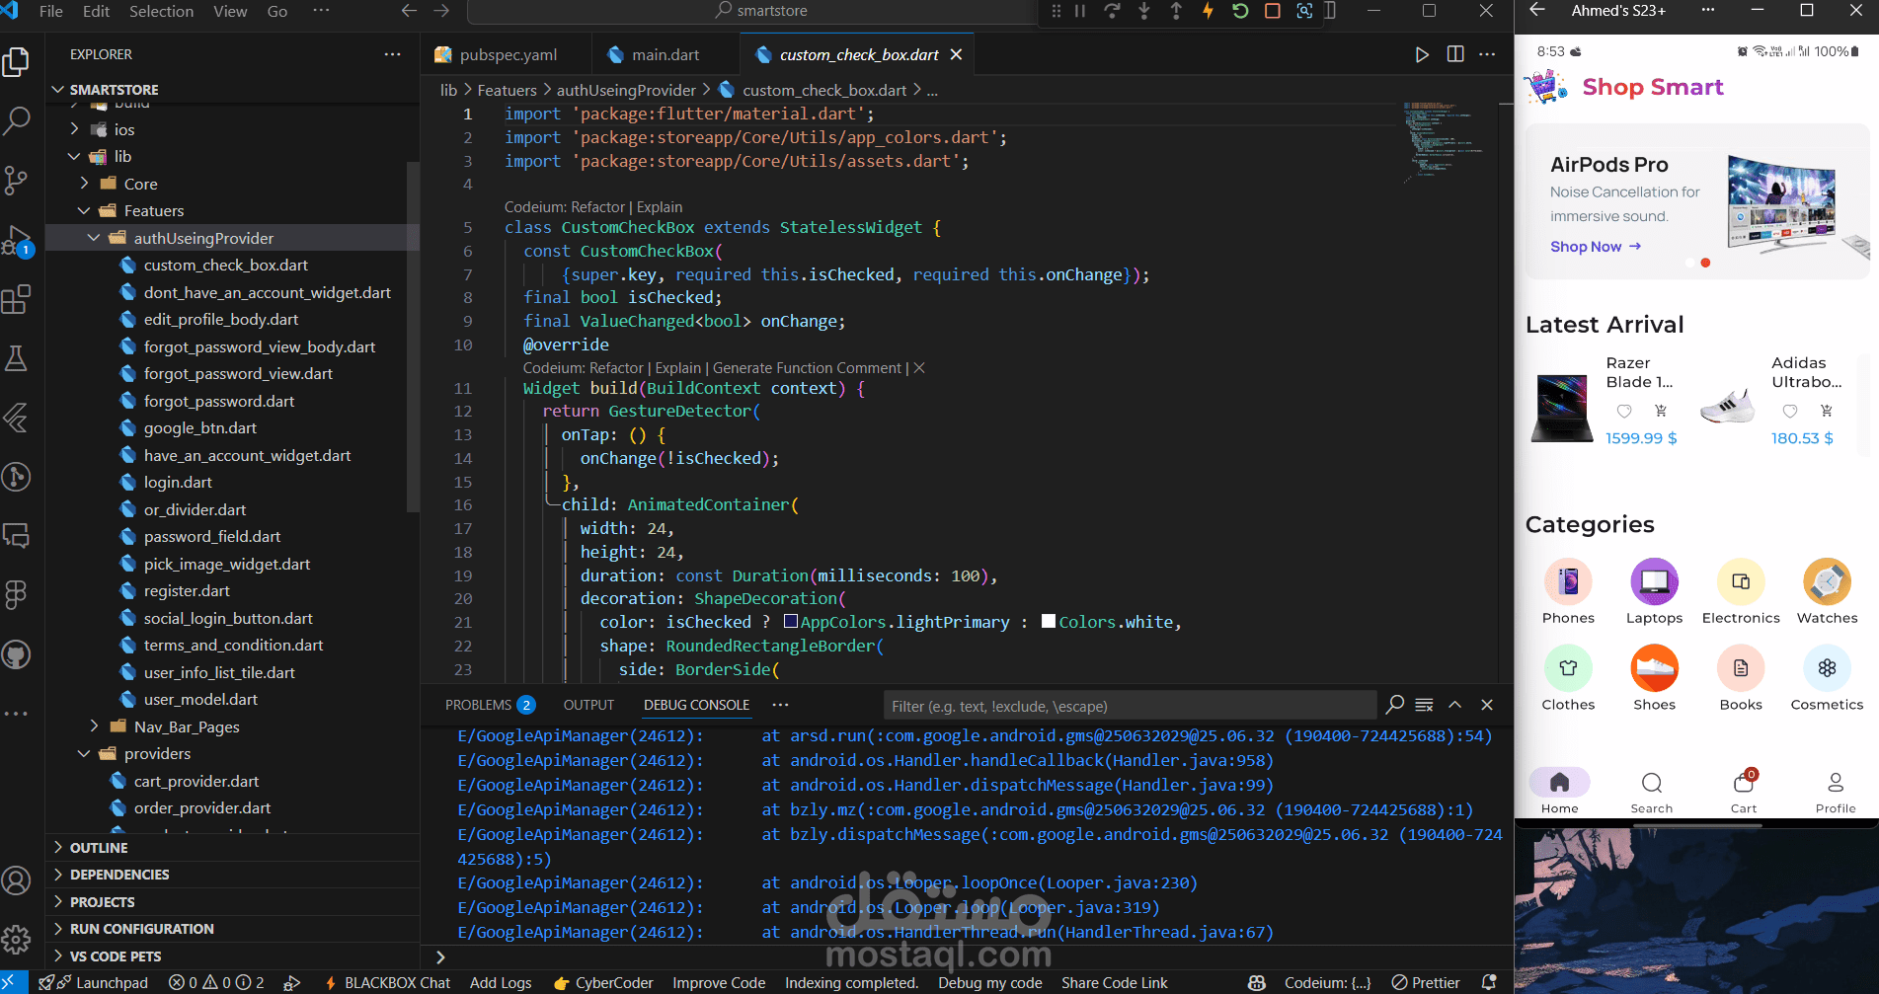The image size is (1879, 994).
Task: Maximize the panel with the chevron-up icon
Action: point(1454,705)
